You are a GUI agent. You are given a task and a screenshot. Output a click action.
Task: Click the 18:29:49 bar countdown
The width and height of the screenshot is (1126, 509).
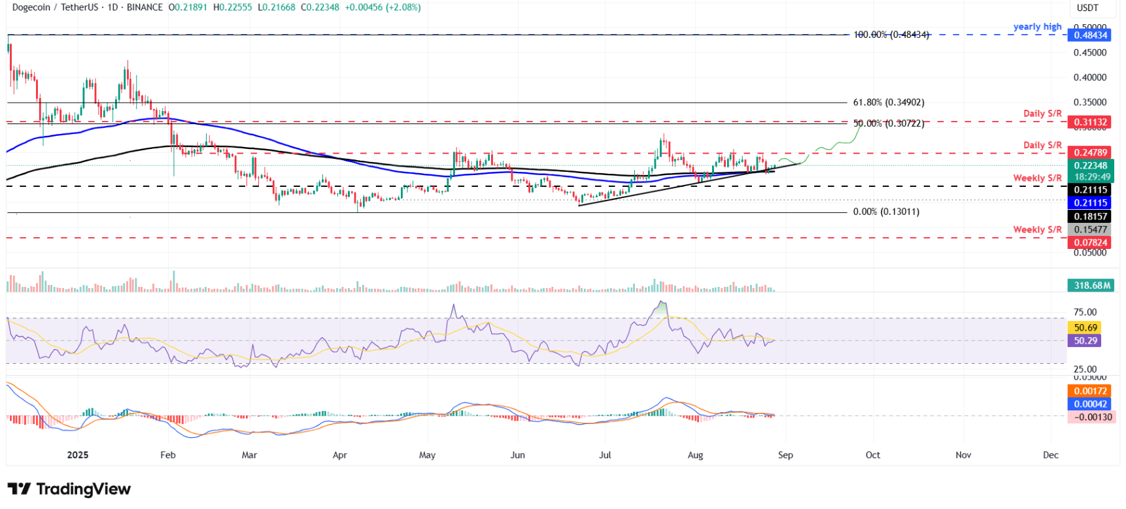pos(1091,177)
